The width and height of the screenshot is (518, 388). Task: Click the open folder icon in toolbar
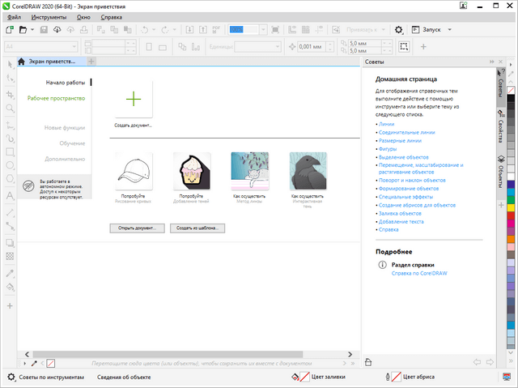(x=23, y=30)
